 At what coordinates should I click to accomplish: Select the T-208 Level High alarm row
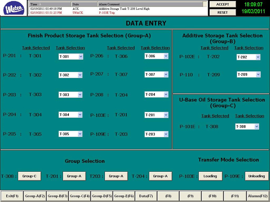[118, 8]
